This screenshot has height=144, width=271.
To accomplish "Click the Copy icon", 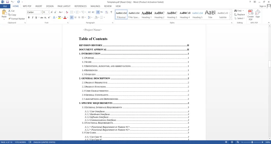I will (9, 15).
